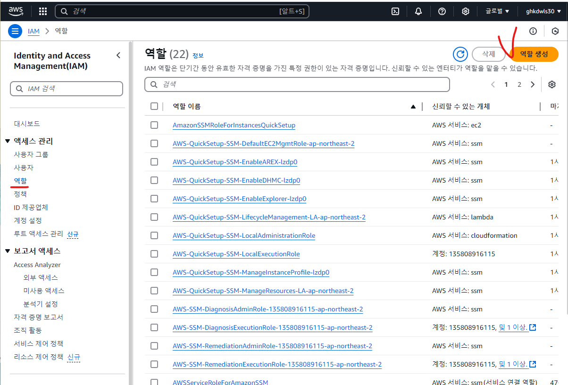
Task: Go to the next page arrow
Action: (x=533, y=84)
